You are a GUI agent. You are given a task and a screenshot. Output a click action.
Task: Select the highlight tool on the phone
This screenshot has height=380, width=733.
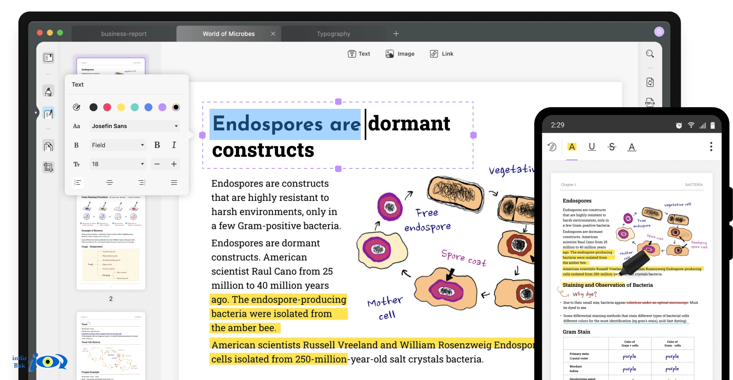572,147
